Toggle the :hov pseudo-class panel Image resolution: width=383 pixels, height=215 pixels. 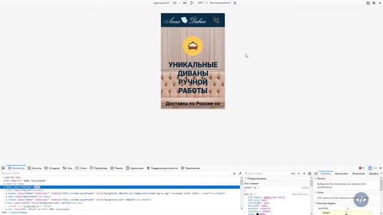[x=293, y=173]
